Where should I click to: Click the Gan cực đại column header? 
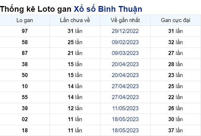point(176,20)
